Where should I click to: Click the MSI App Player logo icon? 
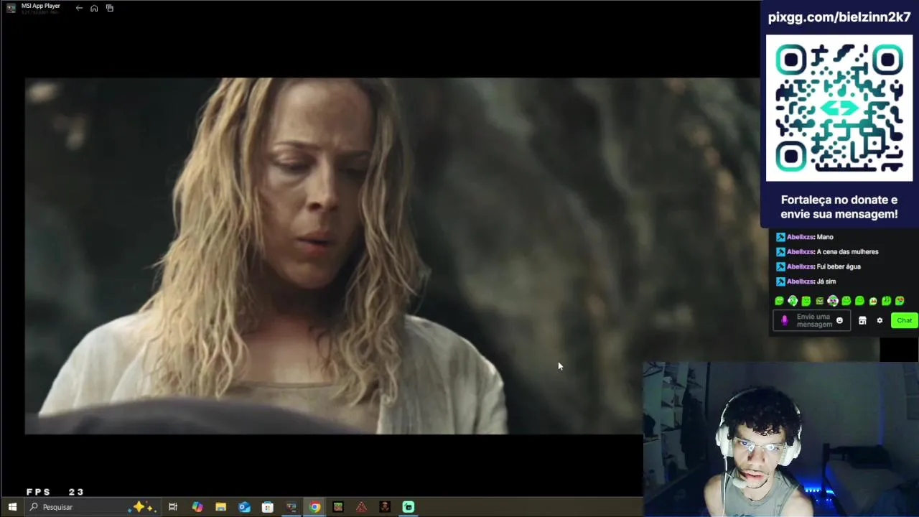(x=11, y=8)
